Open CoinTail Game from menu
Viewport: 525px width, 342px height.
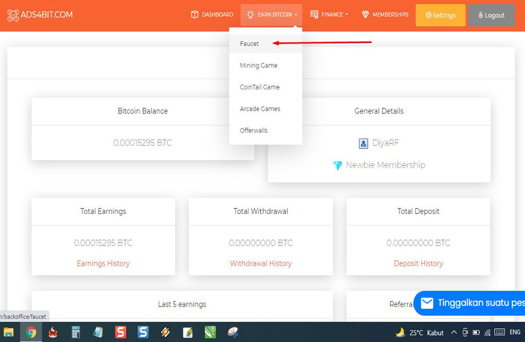(x=260, y=87)
